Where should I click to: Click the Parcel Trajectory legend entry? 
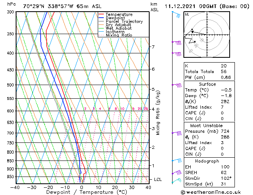[x=121, y=21]
